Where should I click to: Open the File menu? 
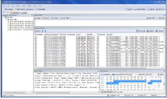tap(4, 6)
